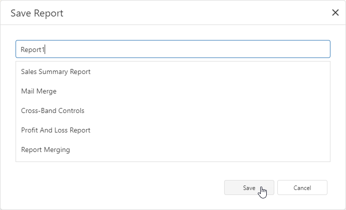
Task: Click the Save Report dialog title
Action: 37,13
